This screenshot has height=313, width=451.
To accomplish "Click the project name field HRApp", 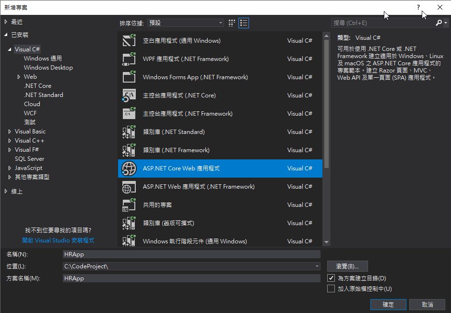I will (x=191, y=254).
